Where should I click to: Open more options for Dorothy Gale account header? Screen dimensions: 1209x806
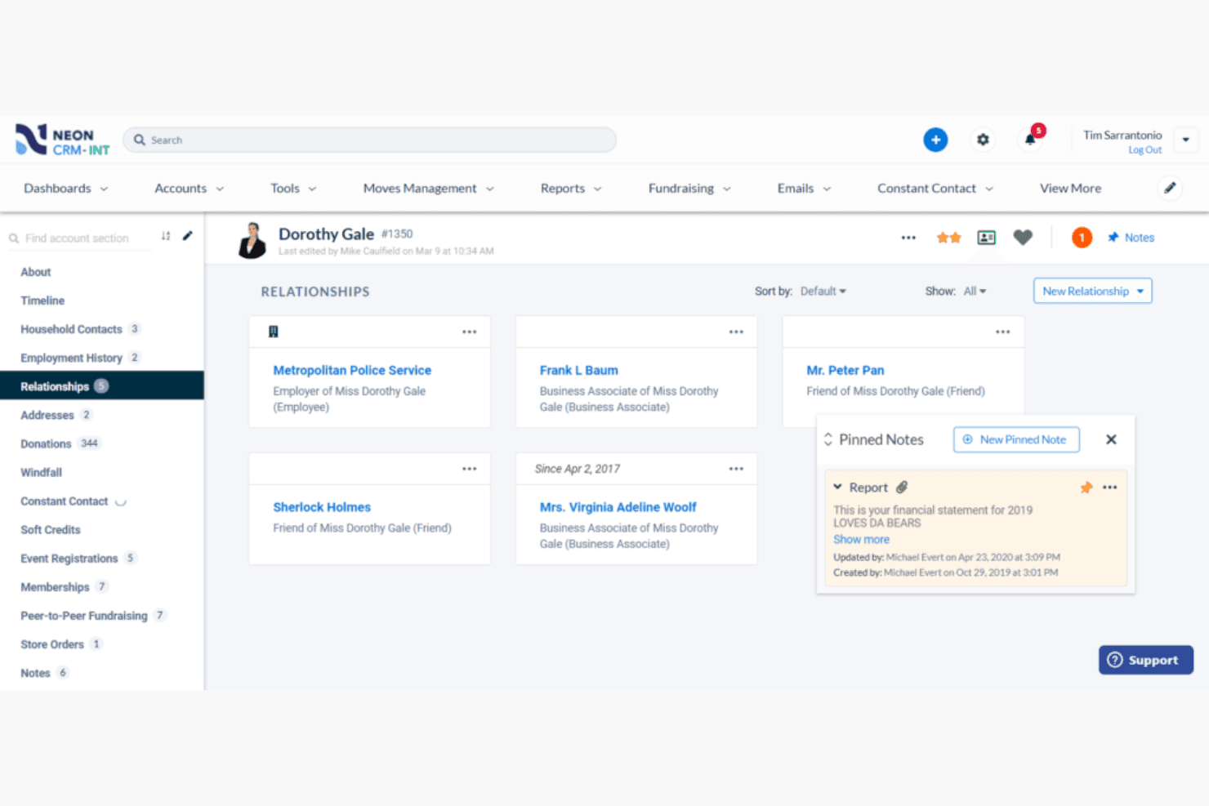pyautogui.click(x=908, y=238)
